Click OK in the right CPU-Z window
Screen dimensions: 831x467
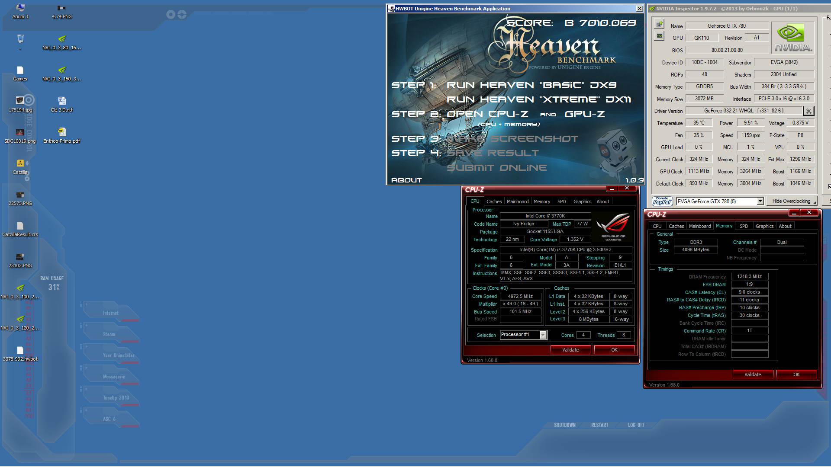[x=796, y=374]
